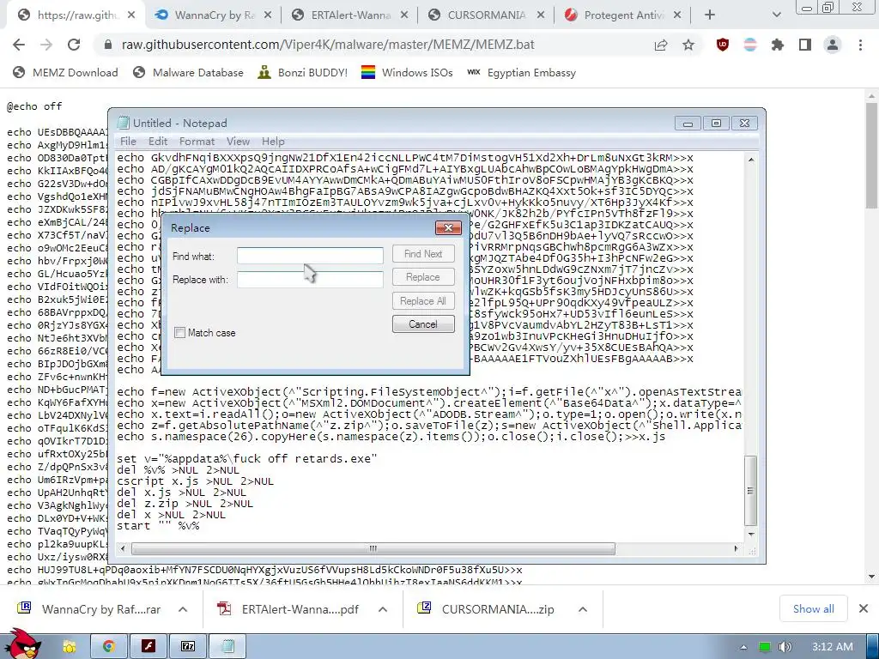Image resolution: width=879 pixels, height=659 pixels.
Task: Expand the tab search chevron
Action: coord(776,15)
